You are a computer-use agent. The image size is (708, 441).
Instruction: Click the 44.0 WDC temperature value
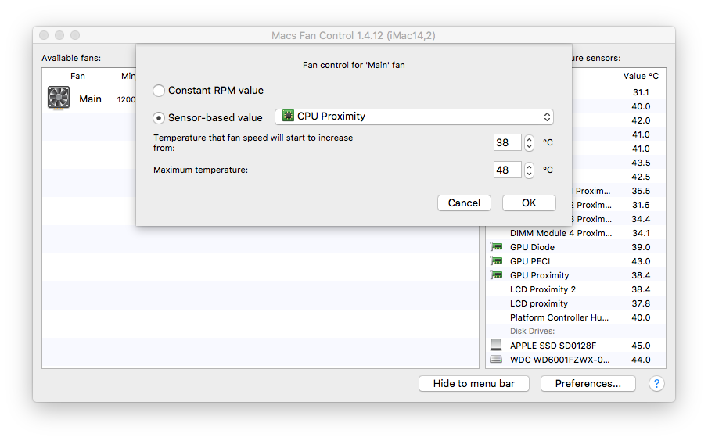641,360
